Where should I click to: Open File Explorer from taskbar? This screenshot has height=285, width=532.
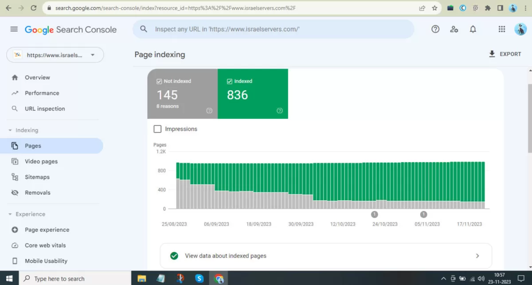click(142, 278)
